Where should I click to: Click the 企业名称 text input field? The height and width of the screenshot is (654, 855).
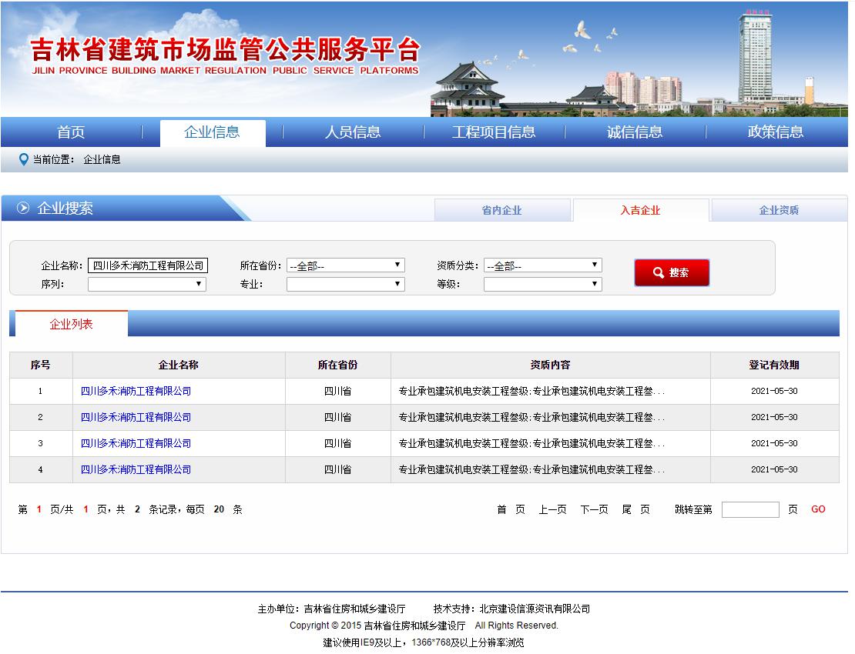[148, 265]
